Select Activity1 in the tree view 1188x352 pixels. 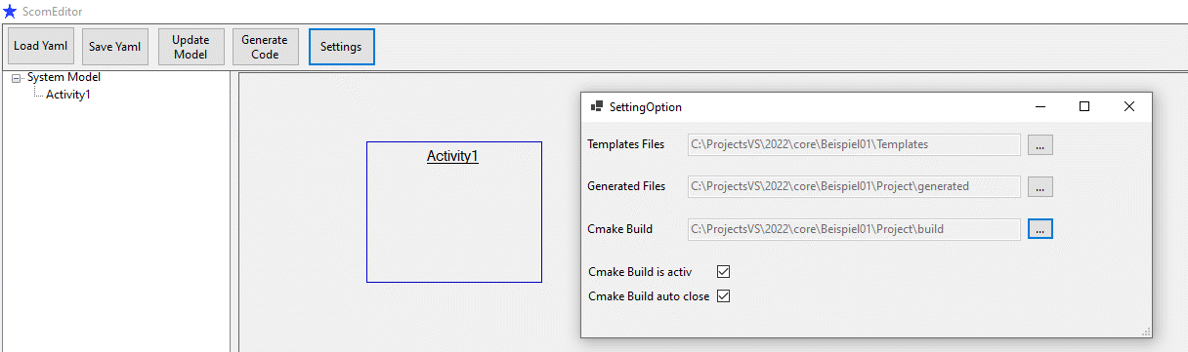(68, 95)
